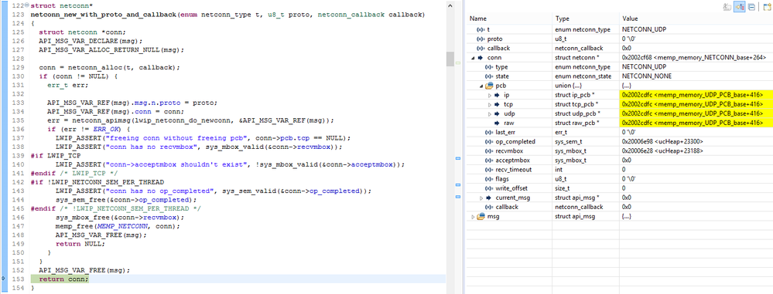Toggle the Show Logical Structure button
The width and height of the screenshot is (773, 294).
(x=740, y=7)
